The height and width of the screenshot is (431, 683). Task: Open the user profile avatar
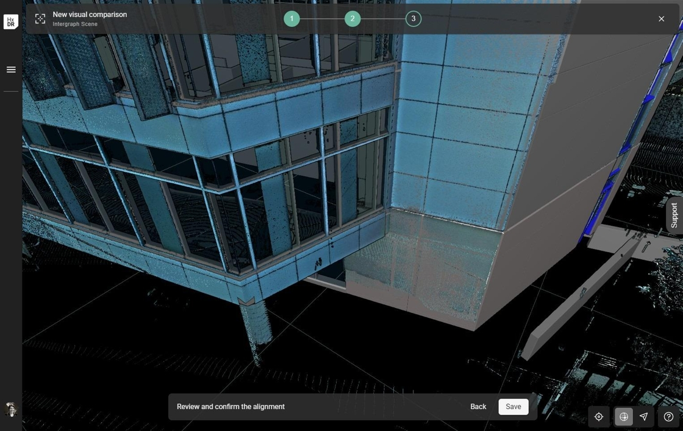(11, 410)
